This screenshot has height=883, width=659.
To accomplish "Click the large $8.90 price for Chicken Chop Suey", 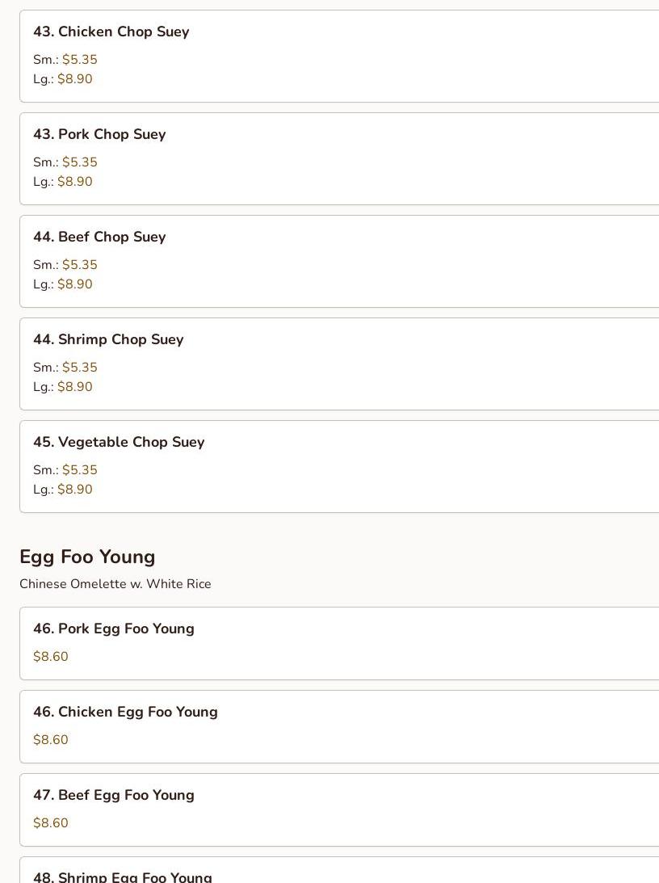I will click(x=75, y=79).
